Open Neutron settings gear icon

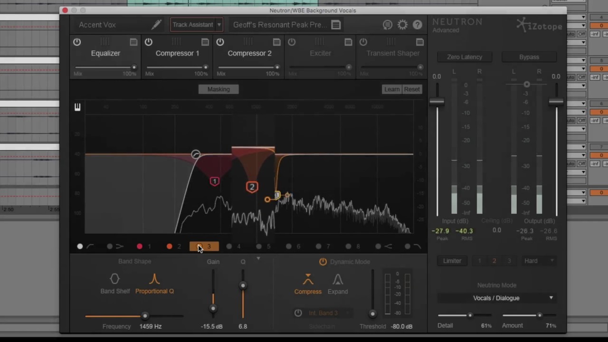402,25
